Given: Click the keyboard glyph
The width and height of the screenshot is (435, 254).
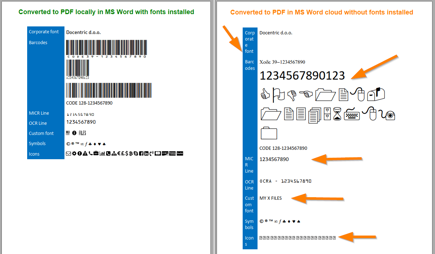Looking at the screenshot, I should pyautogui.click(x=352, y=114).
